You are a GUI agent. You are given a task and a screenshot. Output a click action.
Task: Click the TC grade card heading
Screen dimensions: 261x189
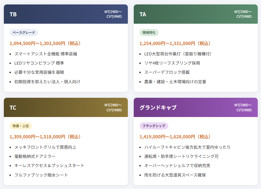pos(13,108)
